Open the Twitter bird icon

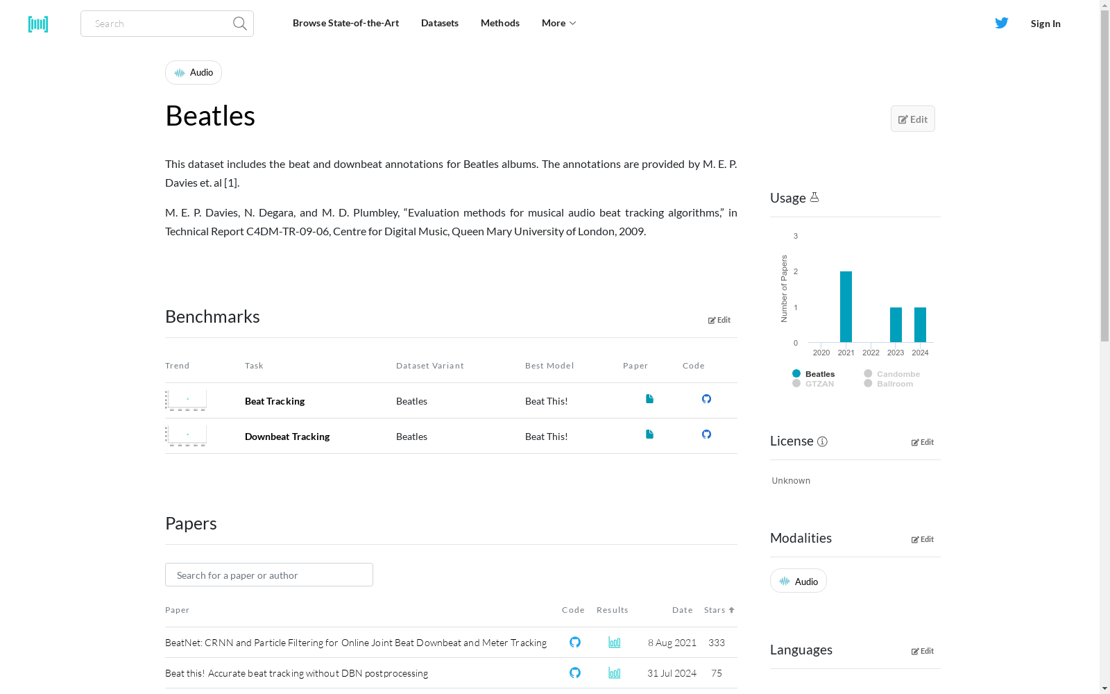pos(1001,23)
